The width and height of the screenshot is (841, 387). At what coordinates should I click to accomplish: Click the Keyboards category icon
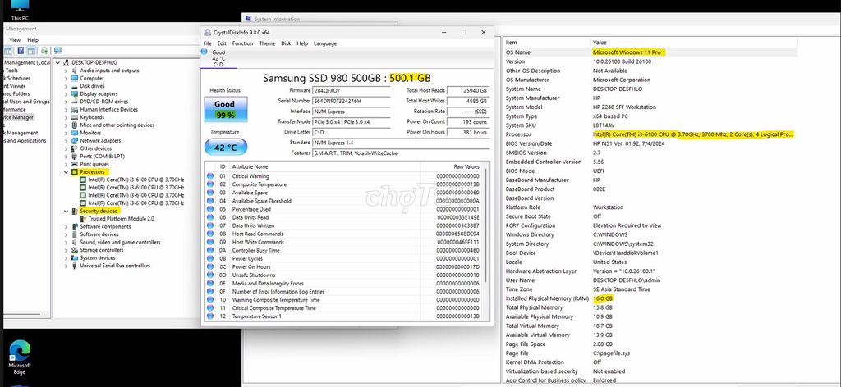tap(74, 117)
